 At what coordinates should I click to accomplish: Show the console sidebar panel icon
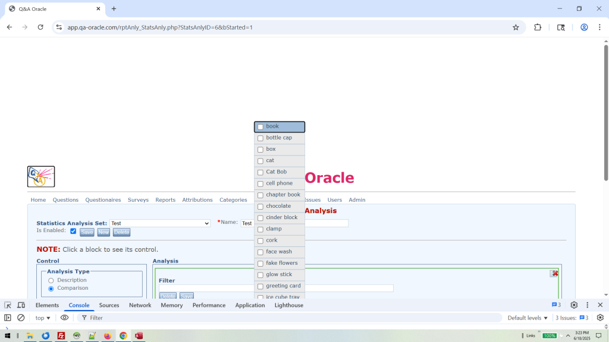(8, 318)
